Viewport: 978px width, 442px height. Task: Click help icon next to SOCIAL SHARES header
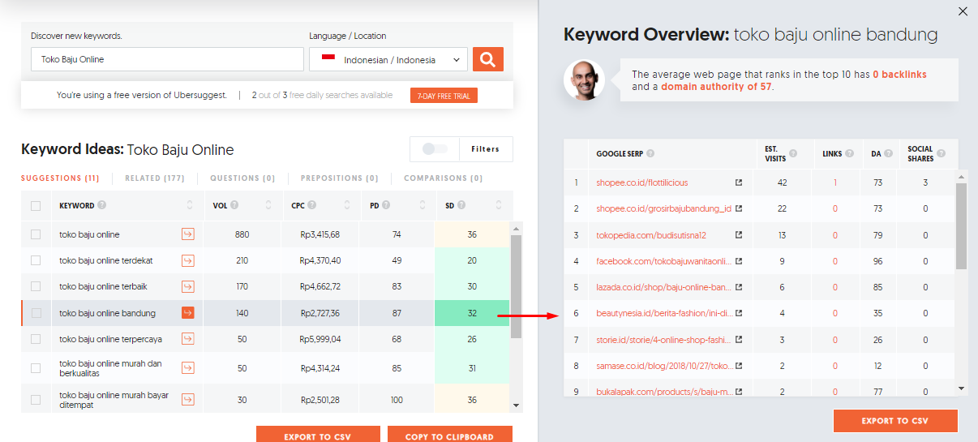click(x=942, y=153)
